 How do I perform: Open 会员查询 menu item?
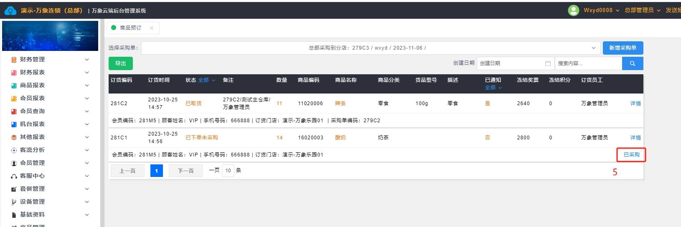coord(50,111)
